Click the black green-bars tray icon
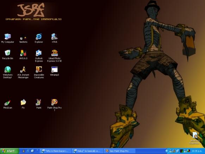 [x=182, y=151]
